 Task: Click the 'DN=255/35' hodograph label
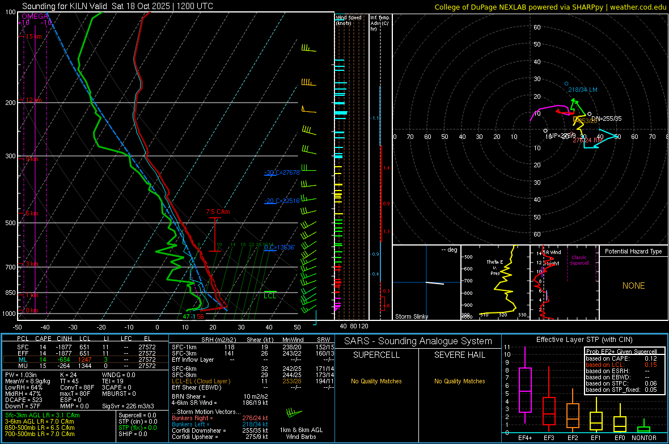tap(606, 119)
